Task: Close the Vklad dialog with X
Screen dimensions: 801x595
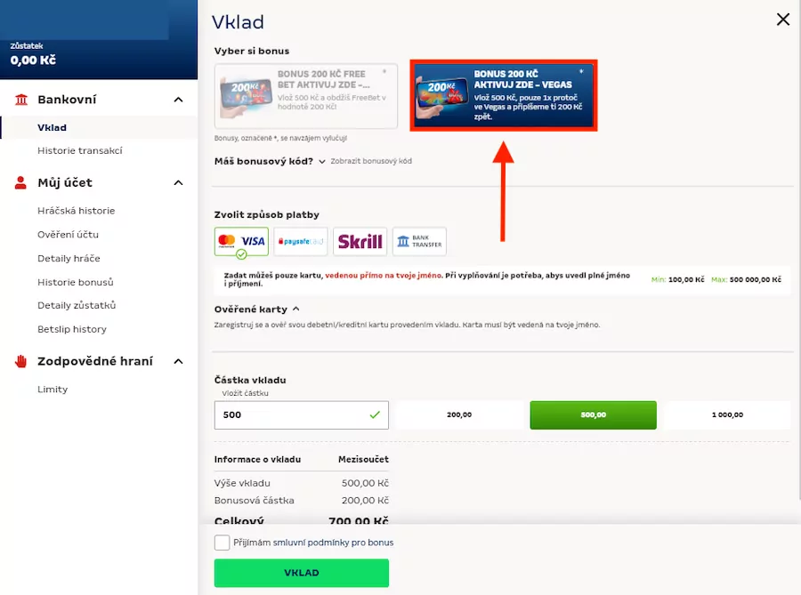Action: pos(782,20)
